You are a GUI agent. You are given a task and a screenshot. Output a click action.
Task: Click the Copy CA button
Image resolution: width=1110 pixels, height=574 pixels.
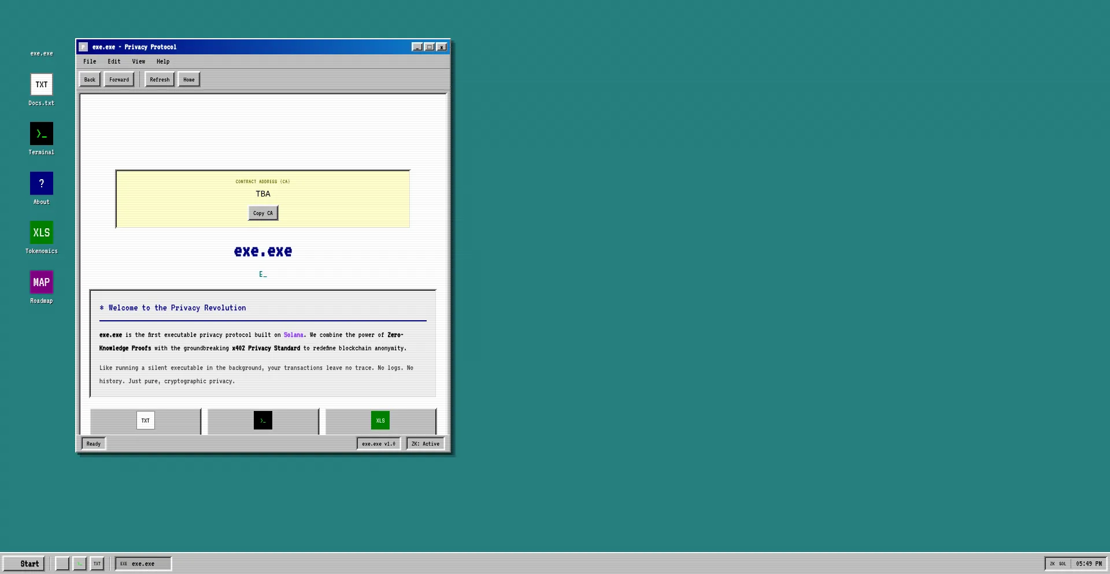pyautogui.click(x=263, y=213)
